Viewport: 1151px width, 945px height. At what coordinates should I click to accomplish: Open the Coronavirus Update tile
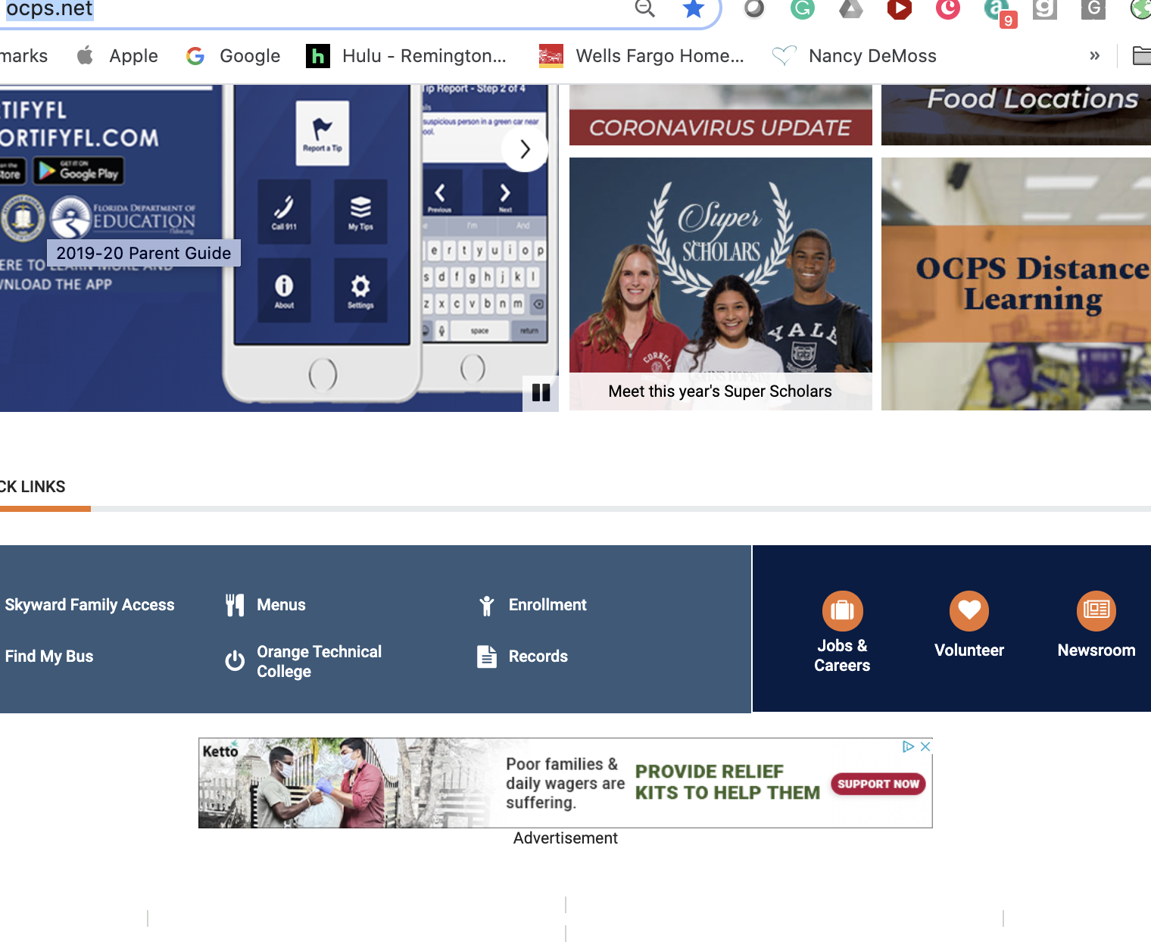click(720, 115)
